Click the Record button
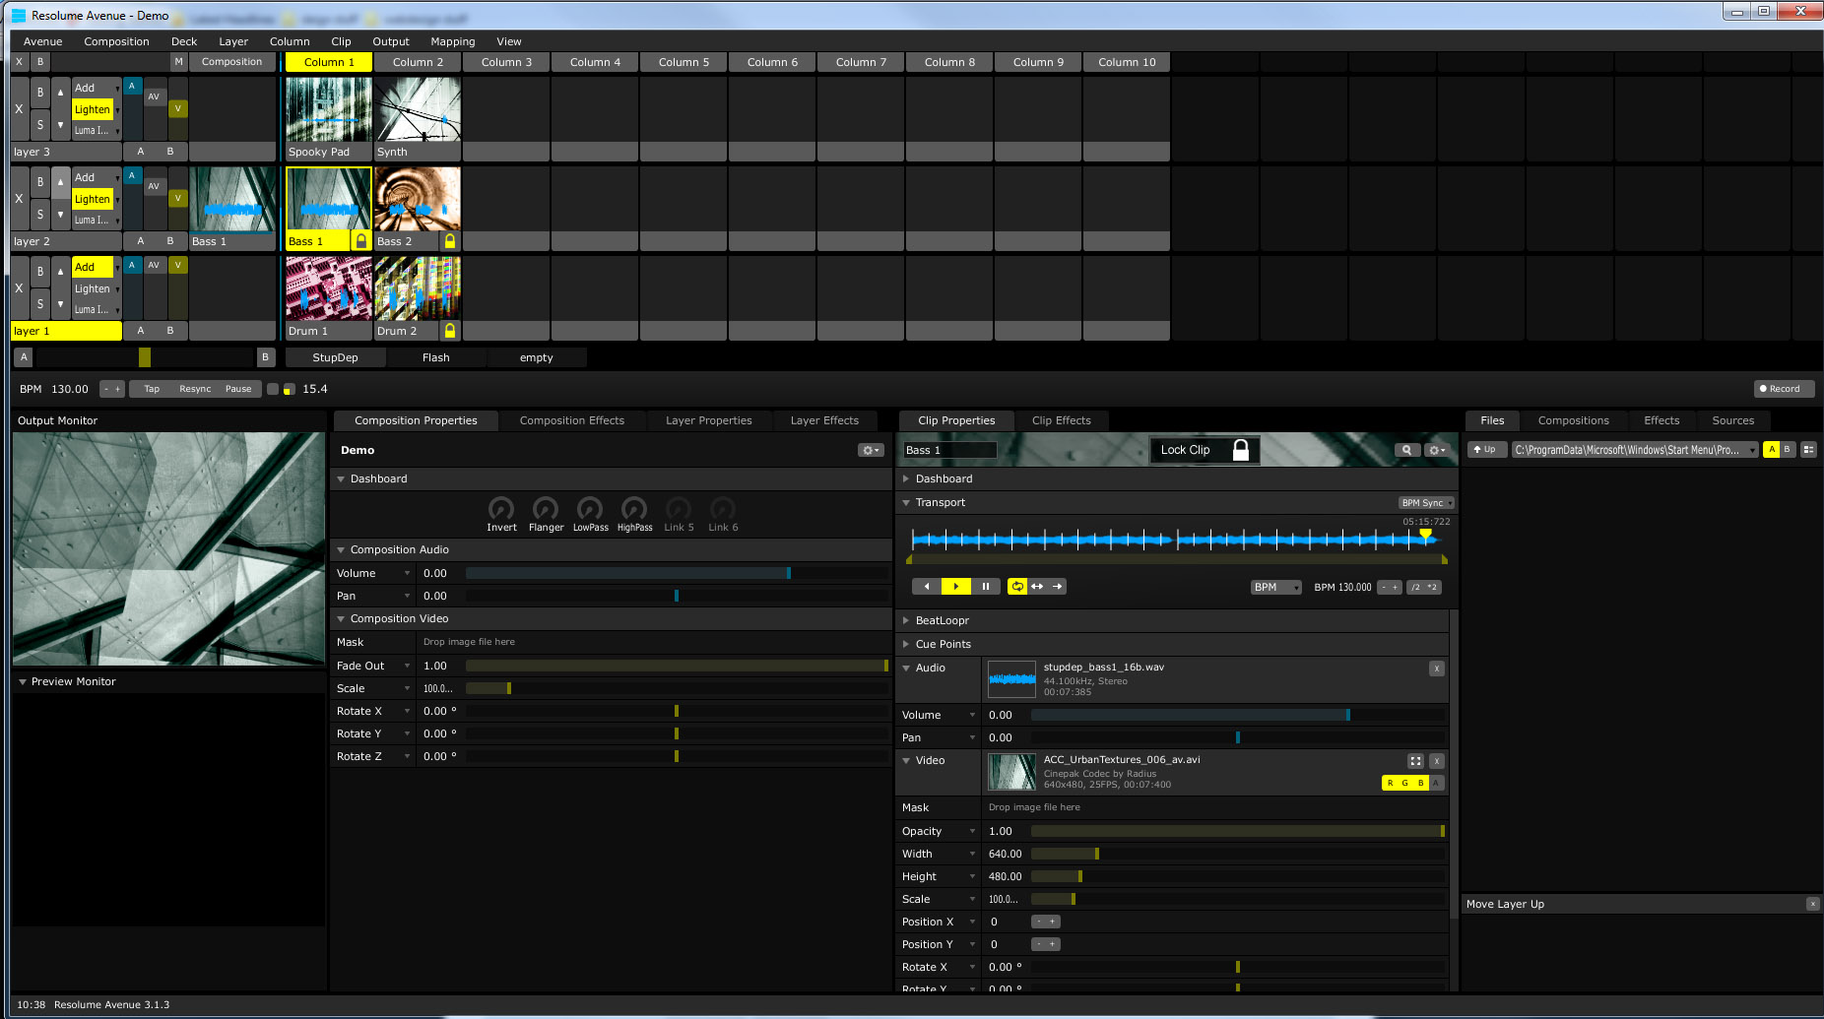 point(1783,388)
